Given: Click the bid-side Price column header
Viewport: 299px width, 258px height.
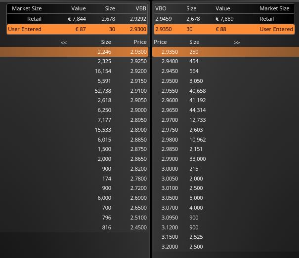Looking at the screenshot, I should [140, 42].
